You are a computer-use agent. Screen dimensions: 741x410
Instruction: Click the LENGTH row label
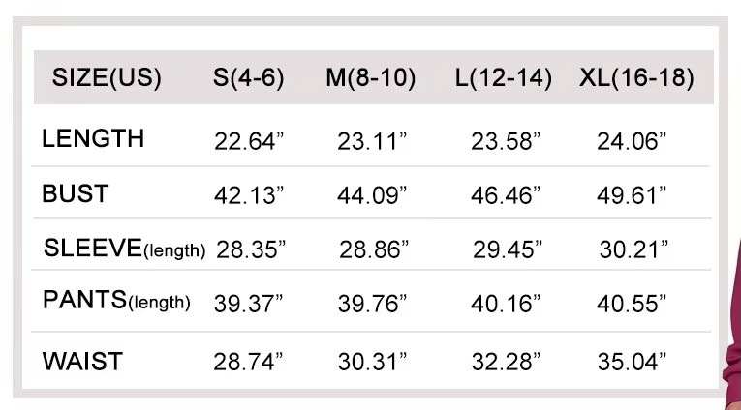[93, 139]
